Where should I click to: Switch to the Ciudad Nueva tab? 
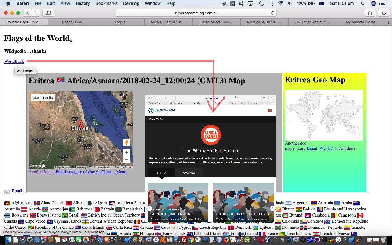pyautogui.click(x=216, y=22)
